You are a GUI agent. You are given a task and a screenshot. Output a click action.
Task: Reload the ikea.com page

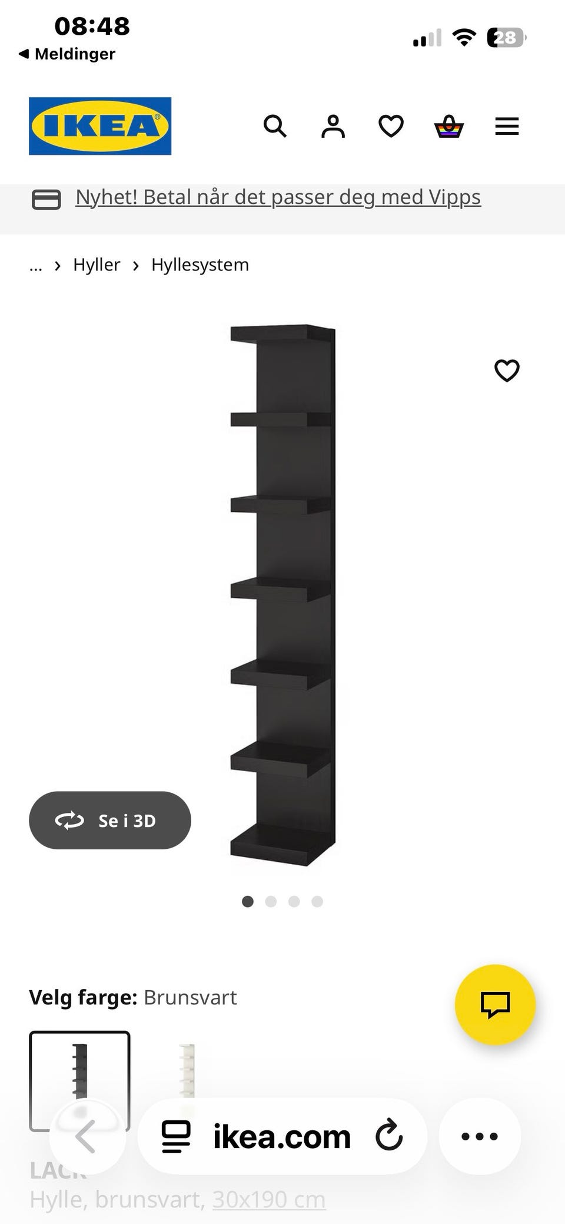pos(389,1136)
